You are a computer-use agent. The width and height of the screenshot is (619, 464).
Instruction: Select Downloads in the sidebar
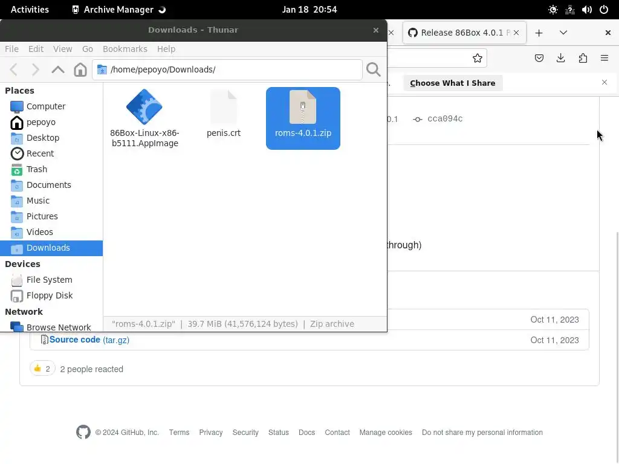51,248
